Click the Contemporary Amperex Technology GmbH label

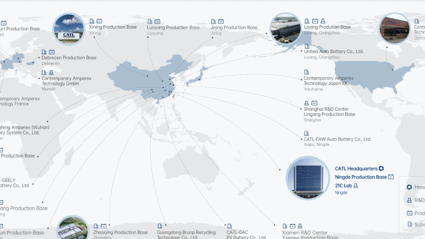tap(66, 81)
